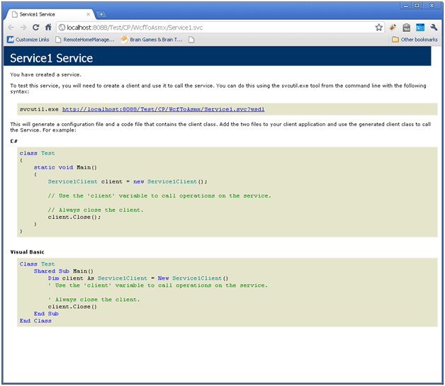445x386 pixels.
Task: Minimize the browser window
Action: 406,6
